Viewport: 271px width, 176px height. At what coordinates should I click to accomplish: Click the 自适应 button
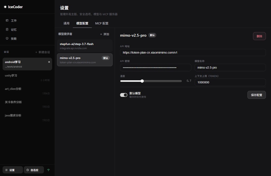34,170
